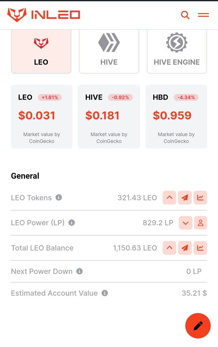Select the LEO wallet tab

[x=41, y=51]
